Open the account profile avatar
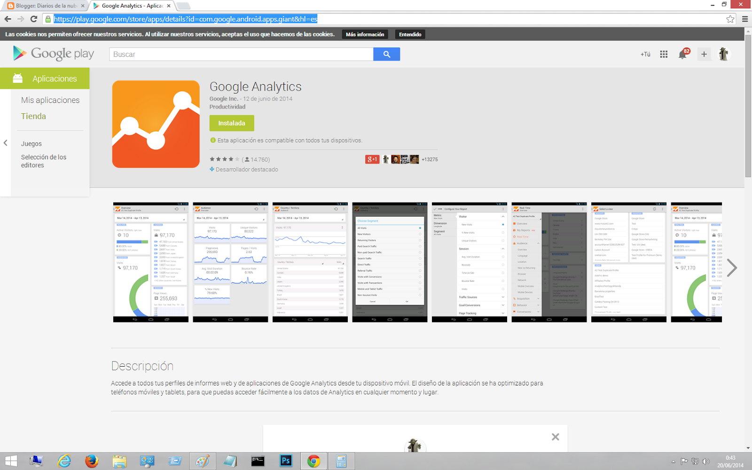This screenshot has width=752, height=470. pyautogui.click(x=724, y=54)
